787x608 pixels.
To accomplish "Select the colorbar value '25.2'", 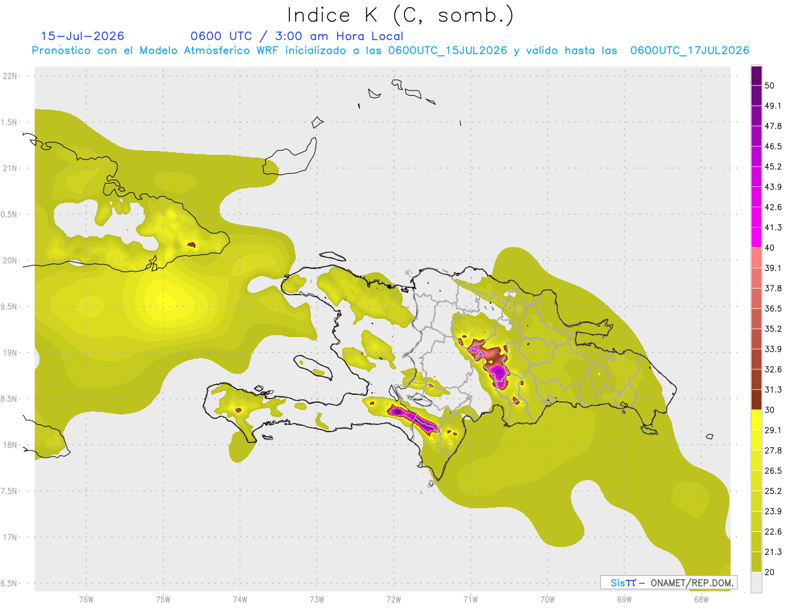I will pos(774,491).
